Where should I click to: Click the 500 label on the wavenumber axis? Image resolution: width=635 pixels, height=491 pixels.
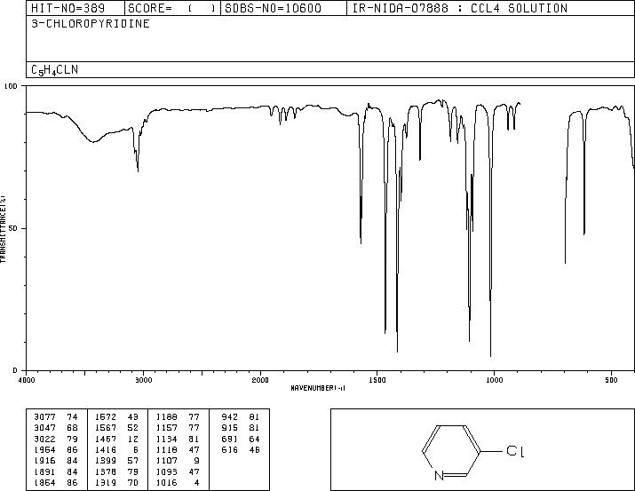coord(611,380)
